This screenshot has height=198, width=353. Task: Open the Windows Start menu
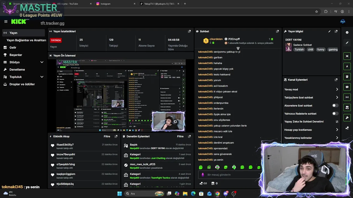(119, 194)
